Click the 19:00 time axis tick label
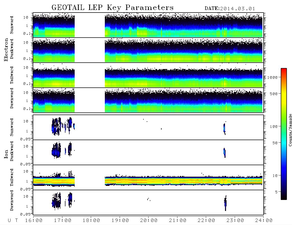Viewport: 292px width, 225px height. [120, 220]
